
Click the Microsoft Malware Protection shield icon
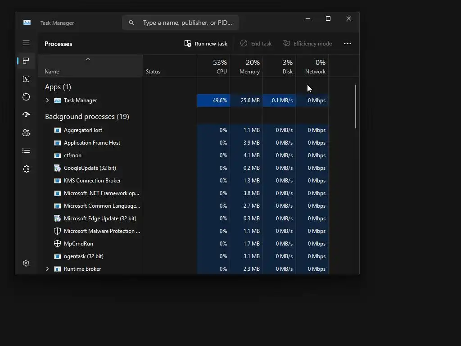[58, 231]
